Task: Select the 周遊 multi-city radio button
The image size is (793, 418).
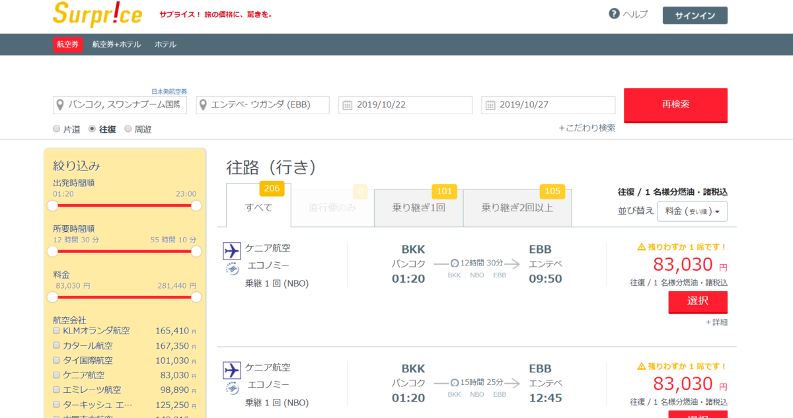Action: coord(128,129)
